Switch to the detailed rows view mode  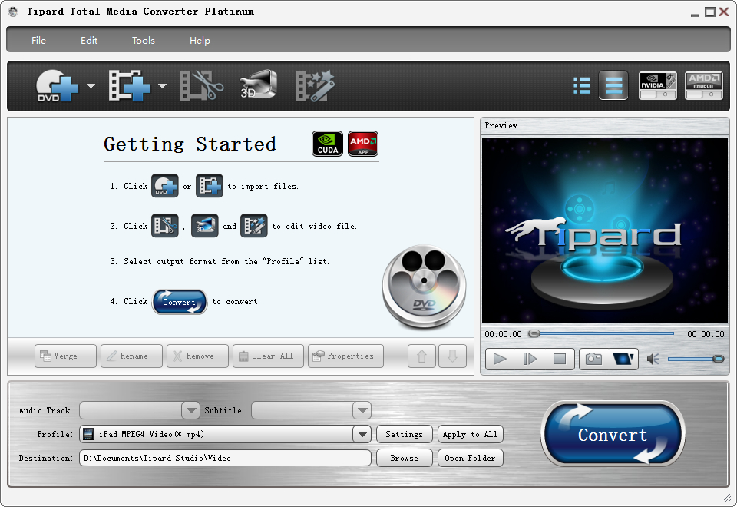pyautogui.click(x=613, y=85)
